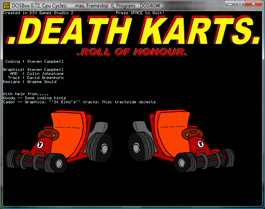Click the DEATH KARTS title logo
Viewport: 265px width, 209px height.
click(x=133, y=30)
